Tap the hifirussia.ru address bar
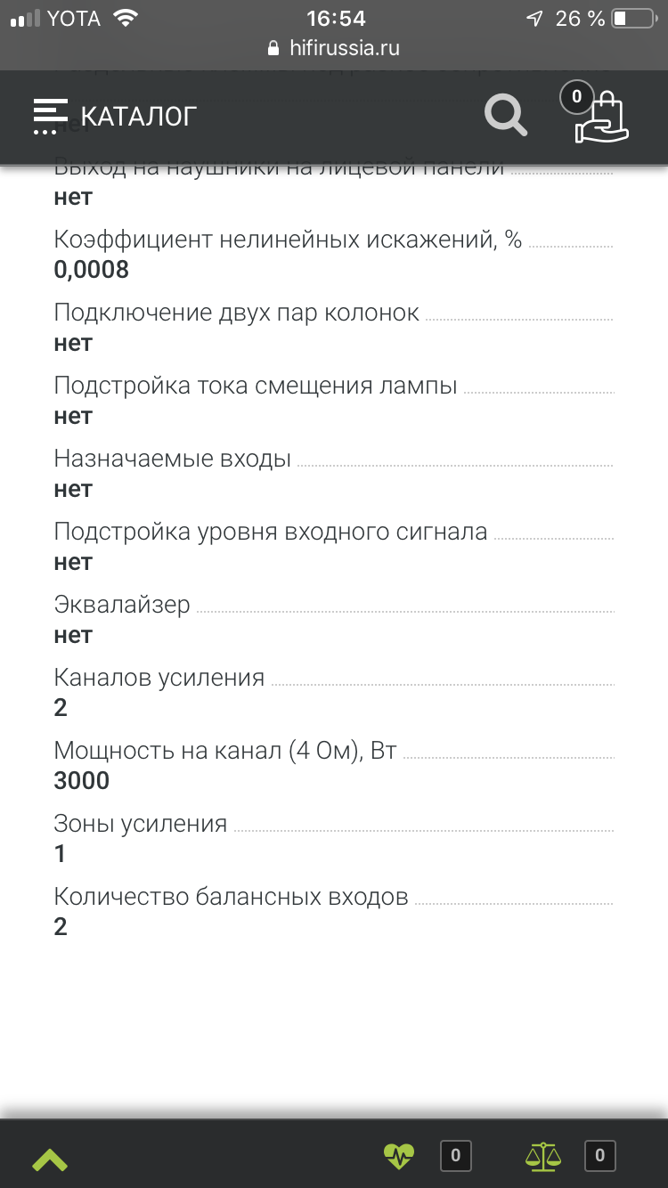 (x=344, y=48)
